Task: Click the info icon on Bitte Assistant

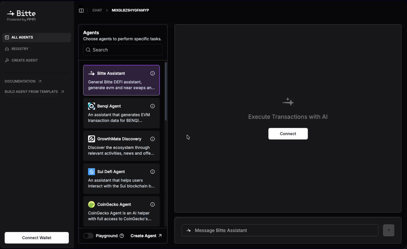Action: 153,73
